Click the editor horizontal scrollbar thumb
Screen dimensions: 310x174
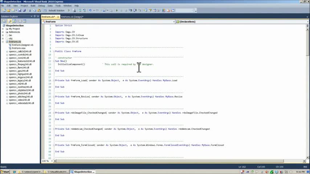170,161
